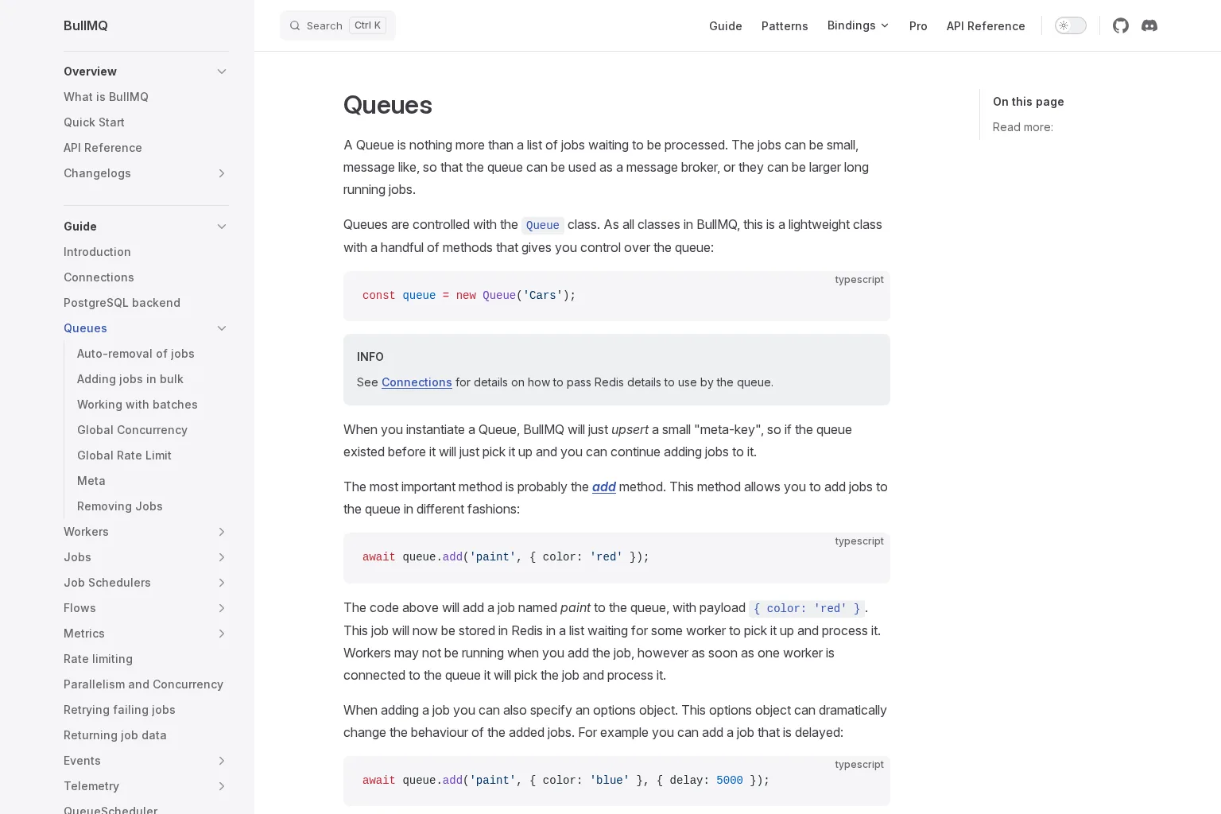Open the Rate limiting page

tap(98, 659)
